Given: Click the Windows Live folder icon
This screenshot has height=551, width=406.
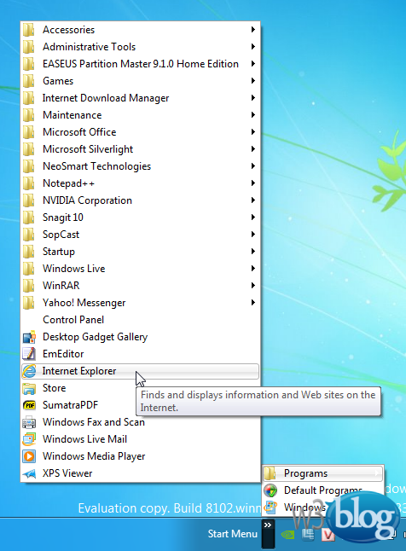Looking at the screenshot, I should tap(29, 269).
